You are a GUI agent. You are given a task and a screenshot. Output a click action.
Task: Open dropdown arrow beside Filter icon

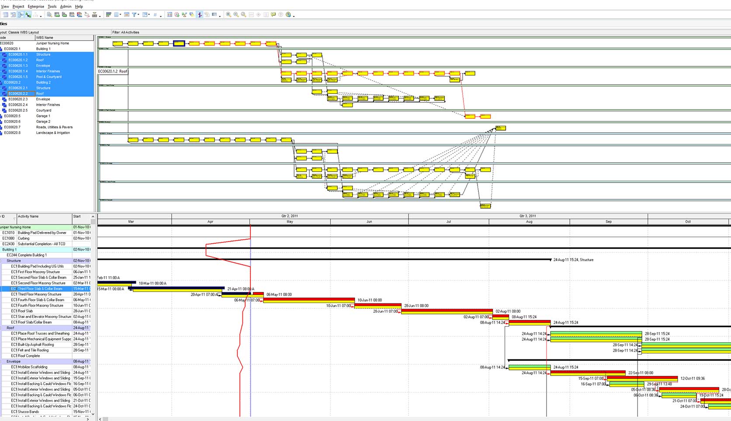tap(138, 14)
